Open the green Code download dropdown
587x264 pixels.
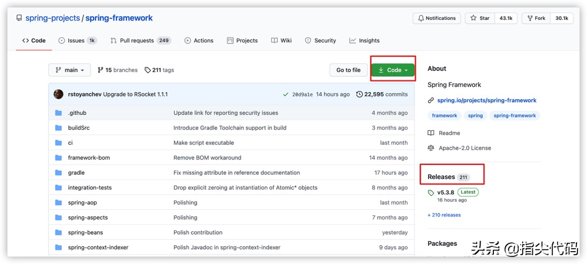tap(393, 70)
